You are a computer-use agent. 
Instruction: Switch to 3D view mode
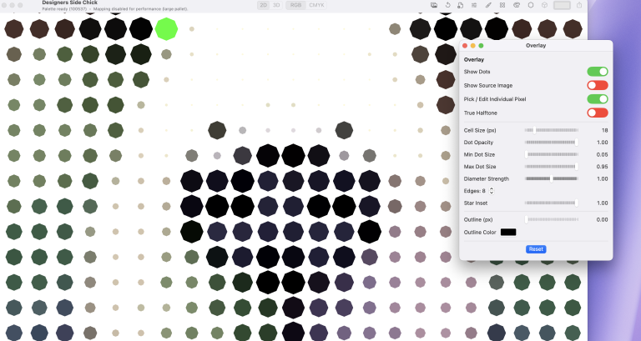pyautogui.click(x=276, y=5)
